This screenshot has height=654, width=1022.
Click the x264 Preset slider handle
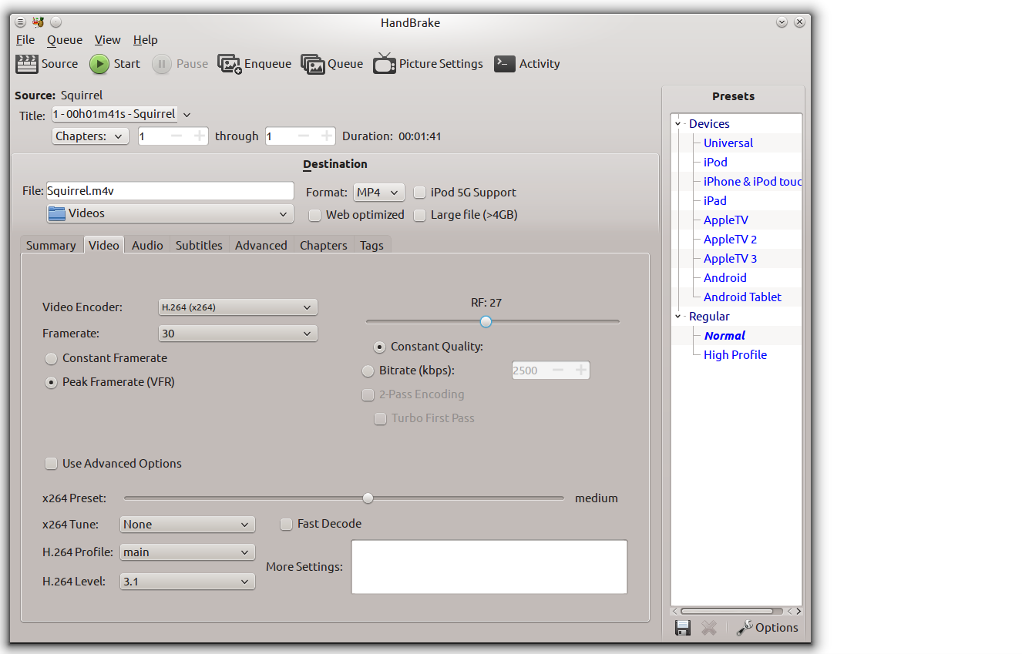click(368, 498)
